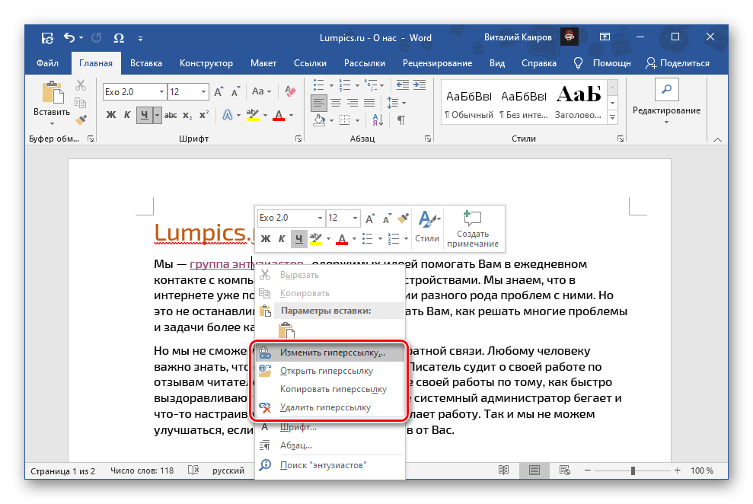Click format painter in mini toolbar
The height and width of the screenshot is (504, 753).
[404, 219]
